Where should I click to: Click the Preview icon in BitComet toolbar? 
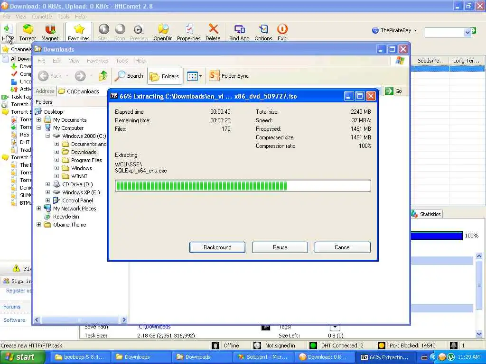[139, 32]
